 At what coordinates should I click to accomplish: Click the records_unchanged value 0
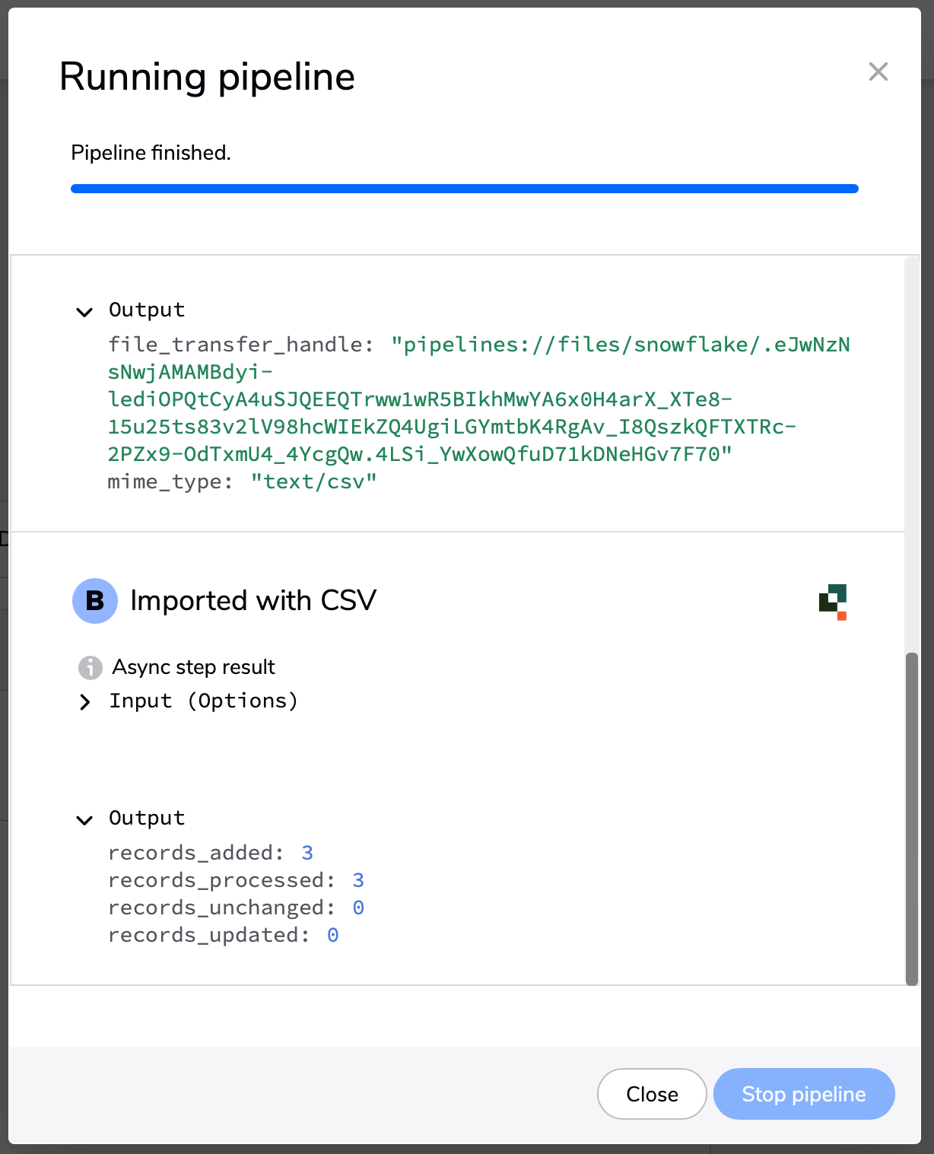click(358, 908)
